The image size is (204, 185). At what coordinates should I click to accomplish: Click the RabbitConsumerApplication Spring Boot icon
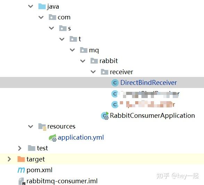tap(105, 116)
